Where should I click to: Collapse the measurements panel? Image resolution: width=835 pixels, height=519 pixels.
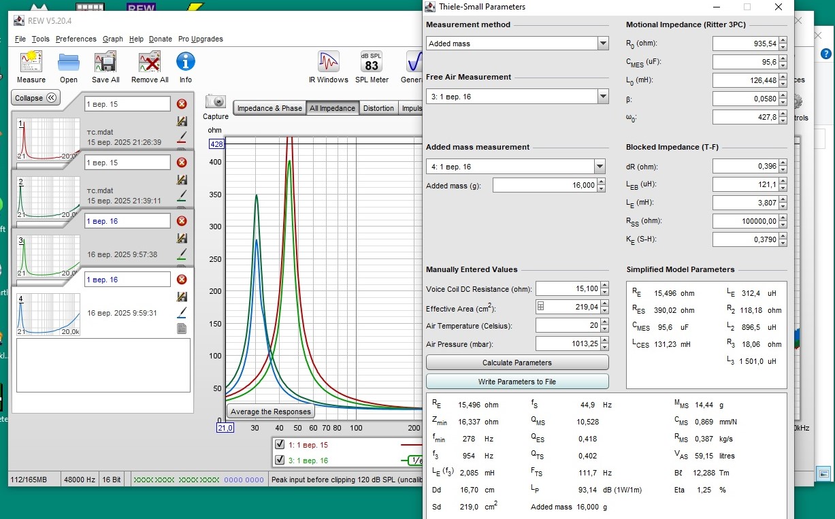point(36,98)
